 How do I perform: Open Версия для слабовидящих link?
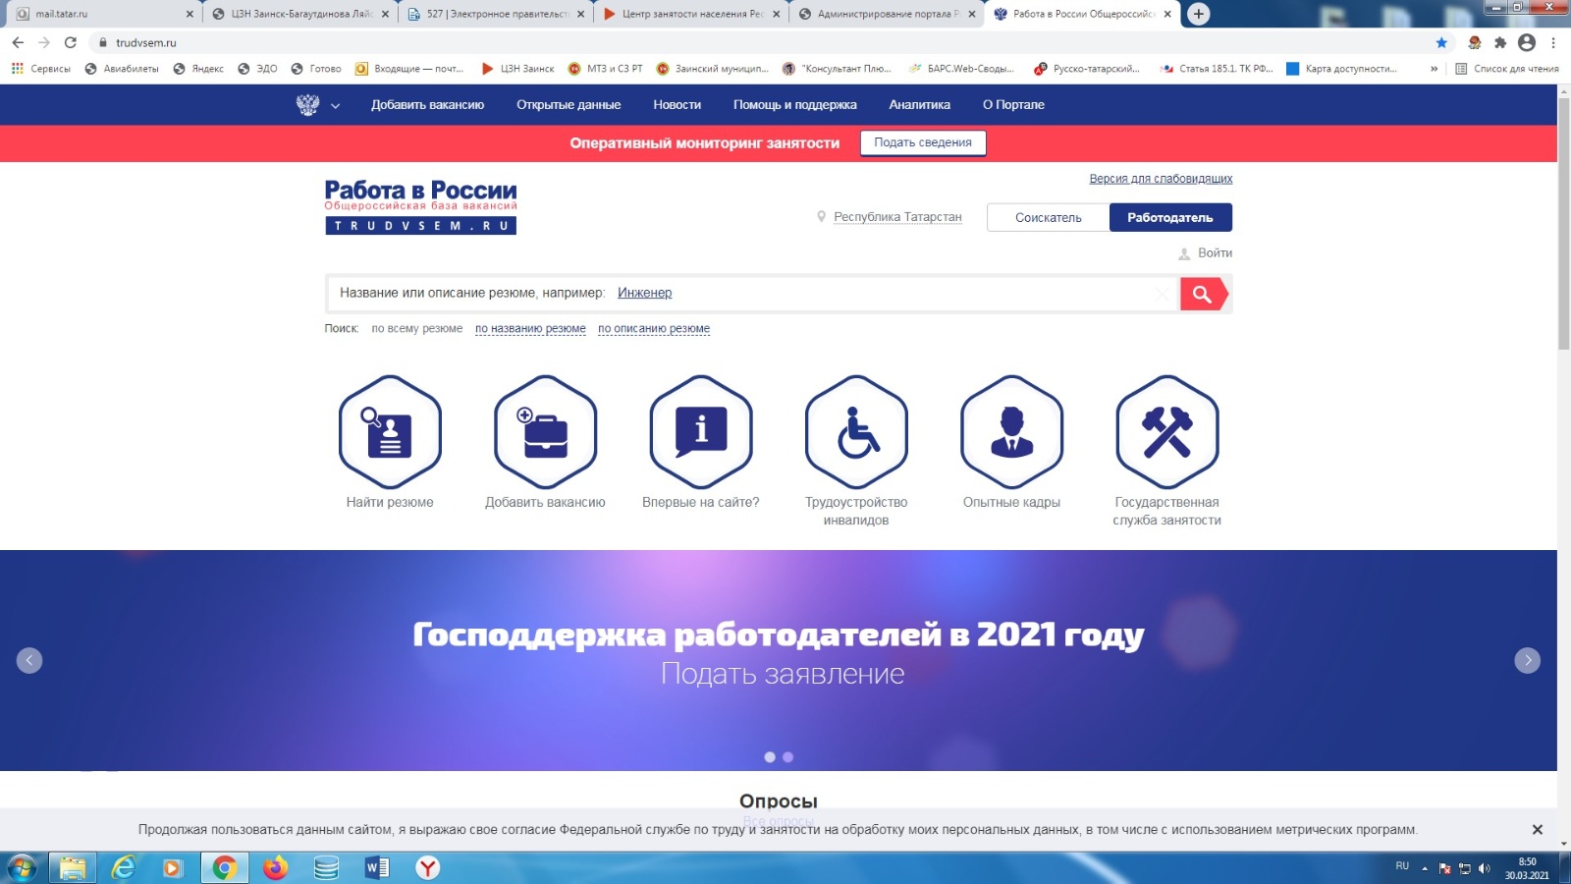[1160, 179]
